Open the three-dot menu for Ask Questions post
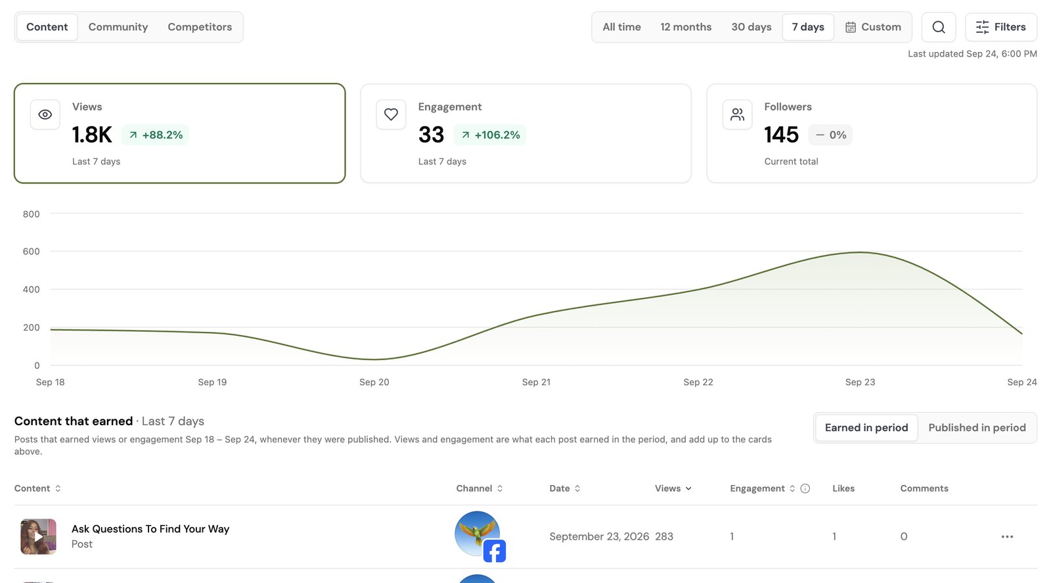1051x583 pixels. (x=1007, y=537)
